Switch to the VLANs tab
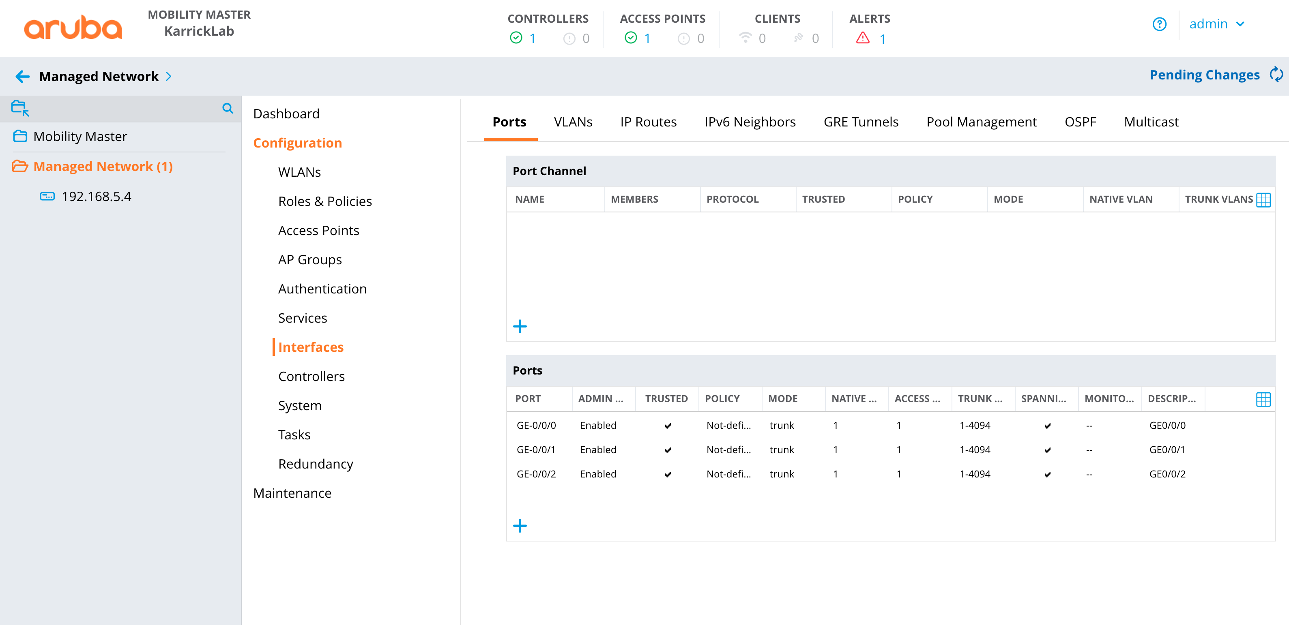The width and height of the screenshot is (1289, 625). coord(573,122)
